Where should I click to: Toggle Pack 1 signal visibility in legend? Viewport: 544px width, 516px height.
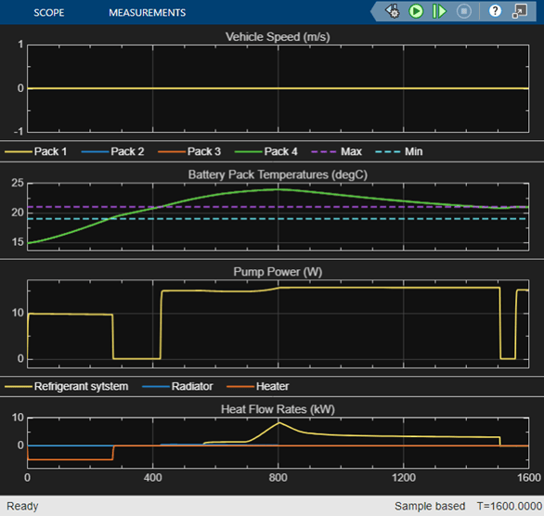click(35, 151)
